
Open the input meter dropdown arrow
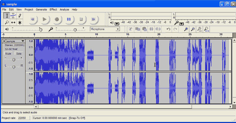coord(181,24)
